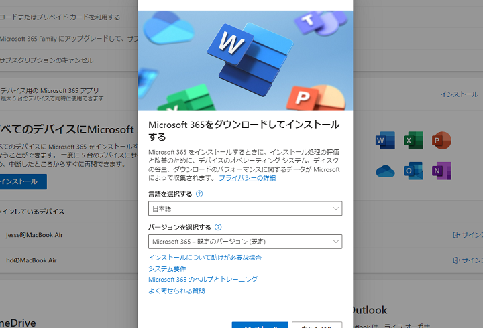
Task: Click the キャンセル button in dialog
Action: [x=317, y=325]
